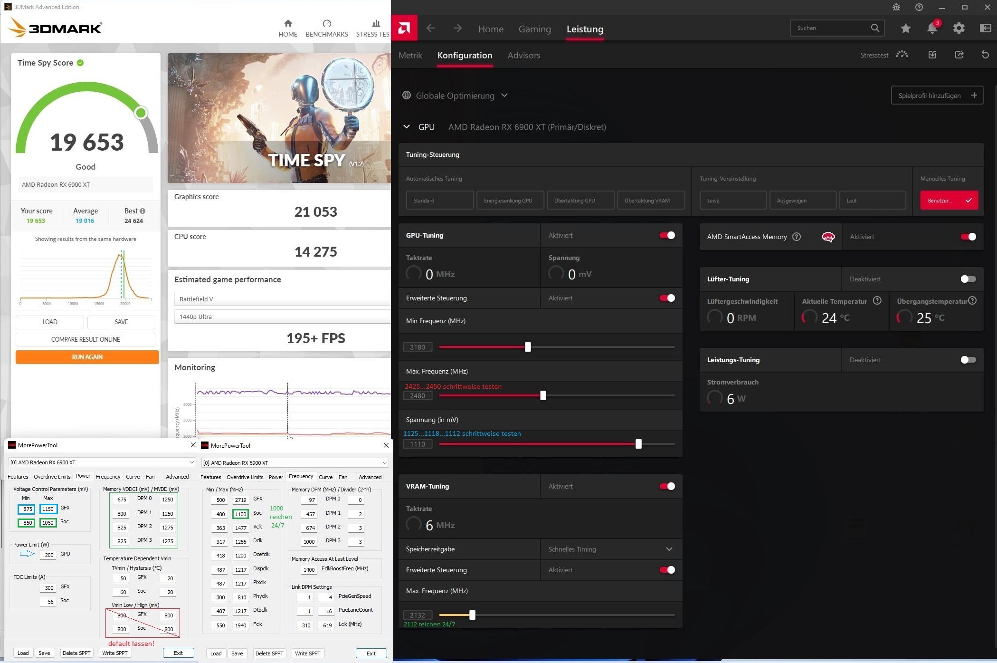Click Spielprofil hinzufügen button
The image size is (997, 663).
click(937, 96)
